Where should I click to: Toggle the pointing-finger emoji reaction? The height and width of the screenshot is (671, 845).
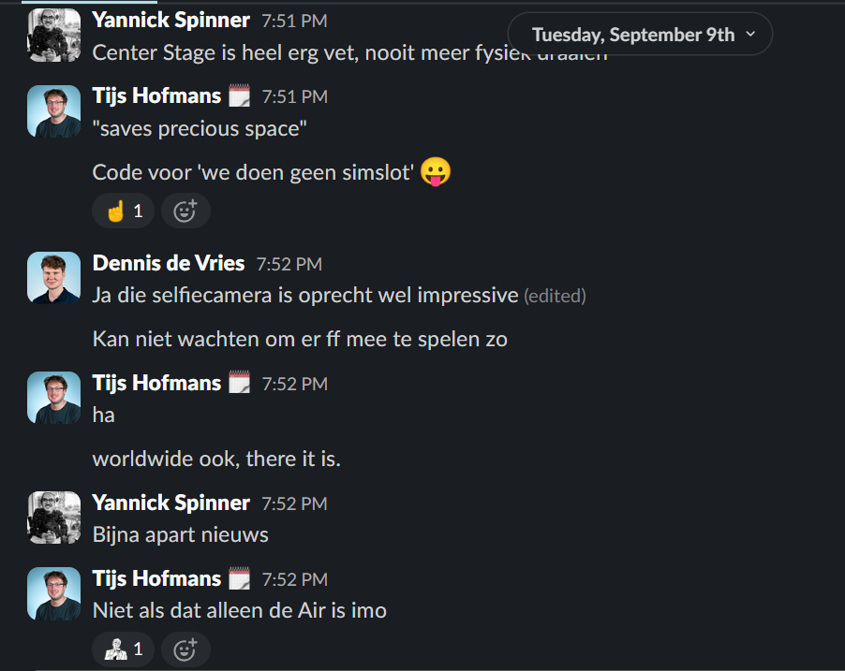123,211
